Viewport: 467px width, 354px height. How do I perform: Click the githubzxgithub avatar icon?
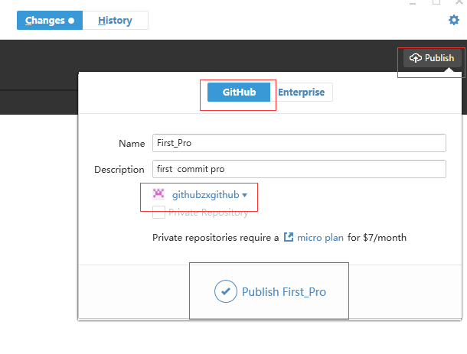point(158,193)
